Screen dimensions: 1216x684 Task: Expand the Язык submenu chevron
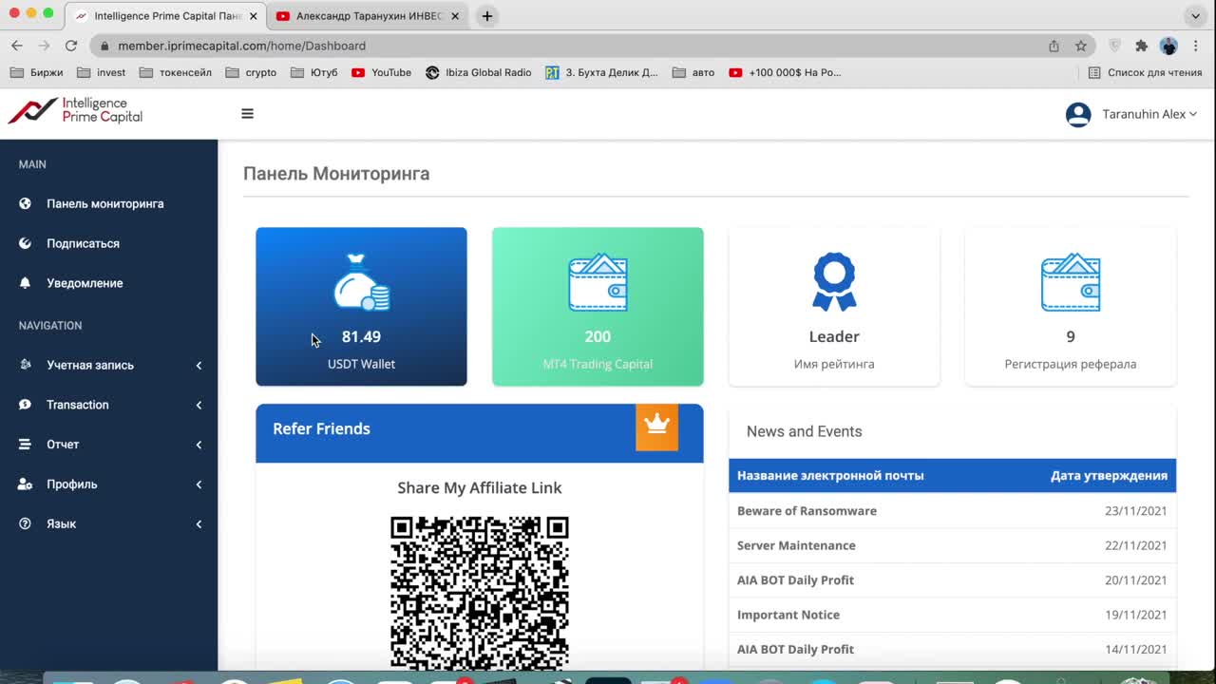pyautogui.click(x=199, y=524)
